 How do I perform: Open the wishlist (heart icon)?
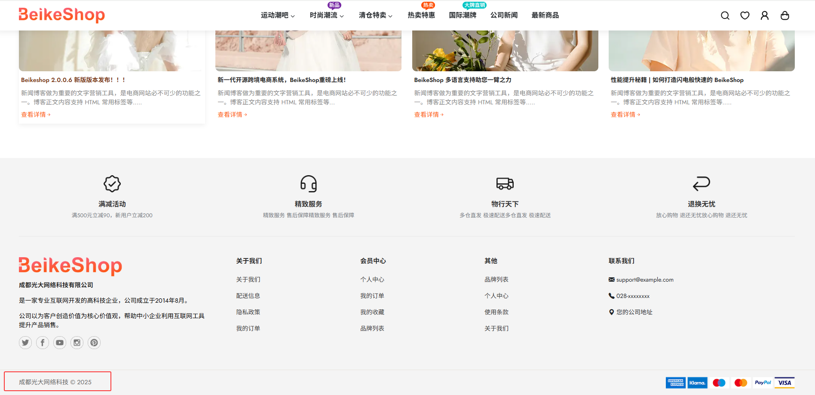tap(745, 15)
